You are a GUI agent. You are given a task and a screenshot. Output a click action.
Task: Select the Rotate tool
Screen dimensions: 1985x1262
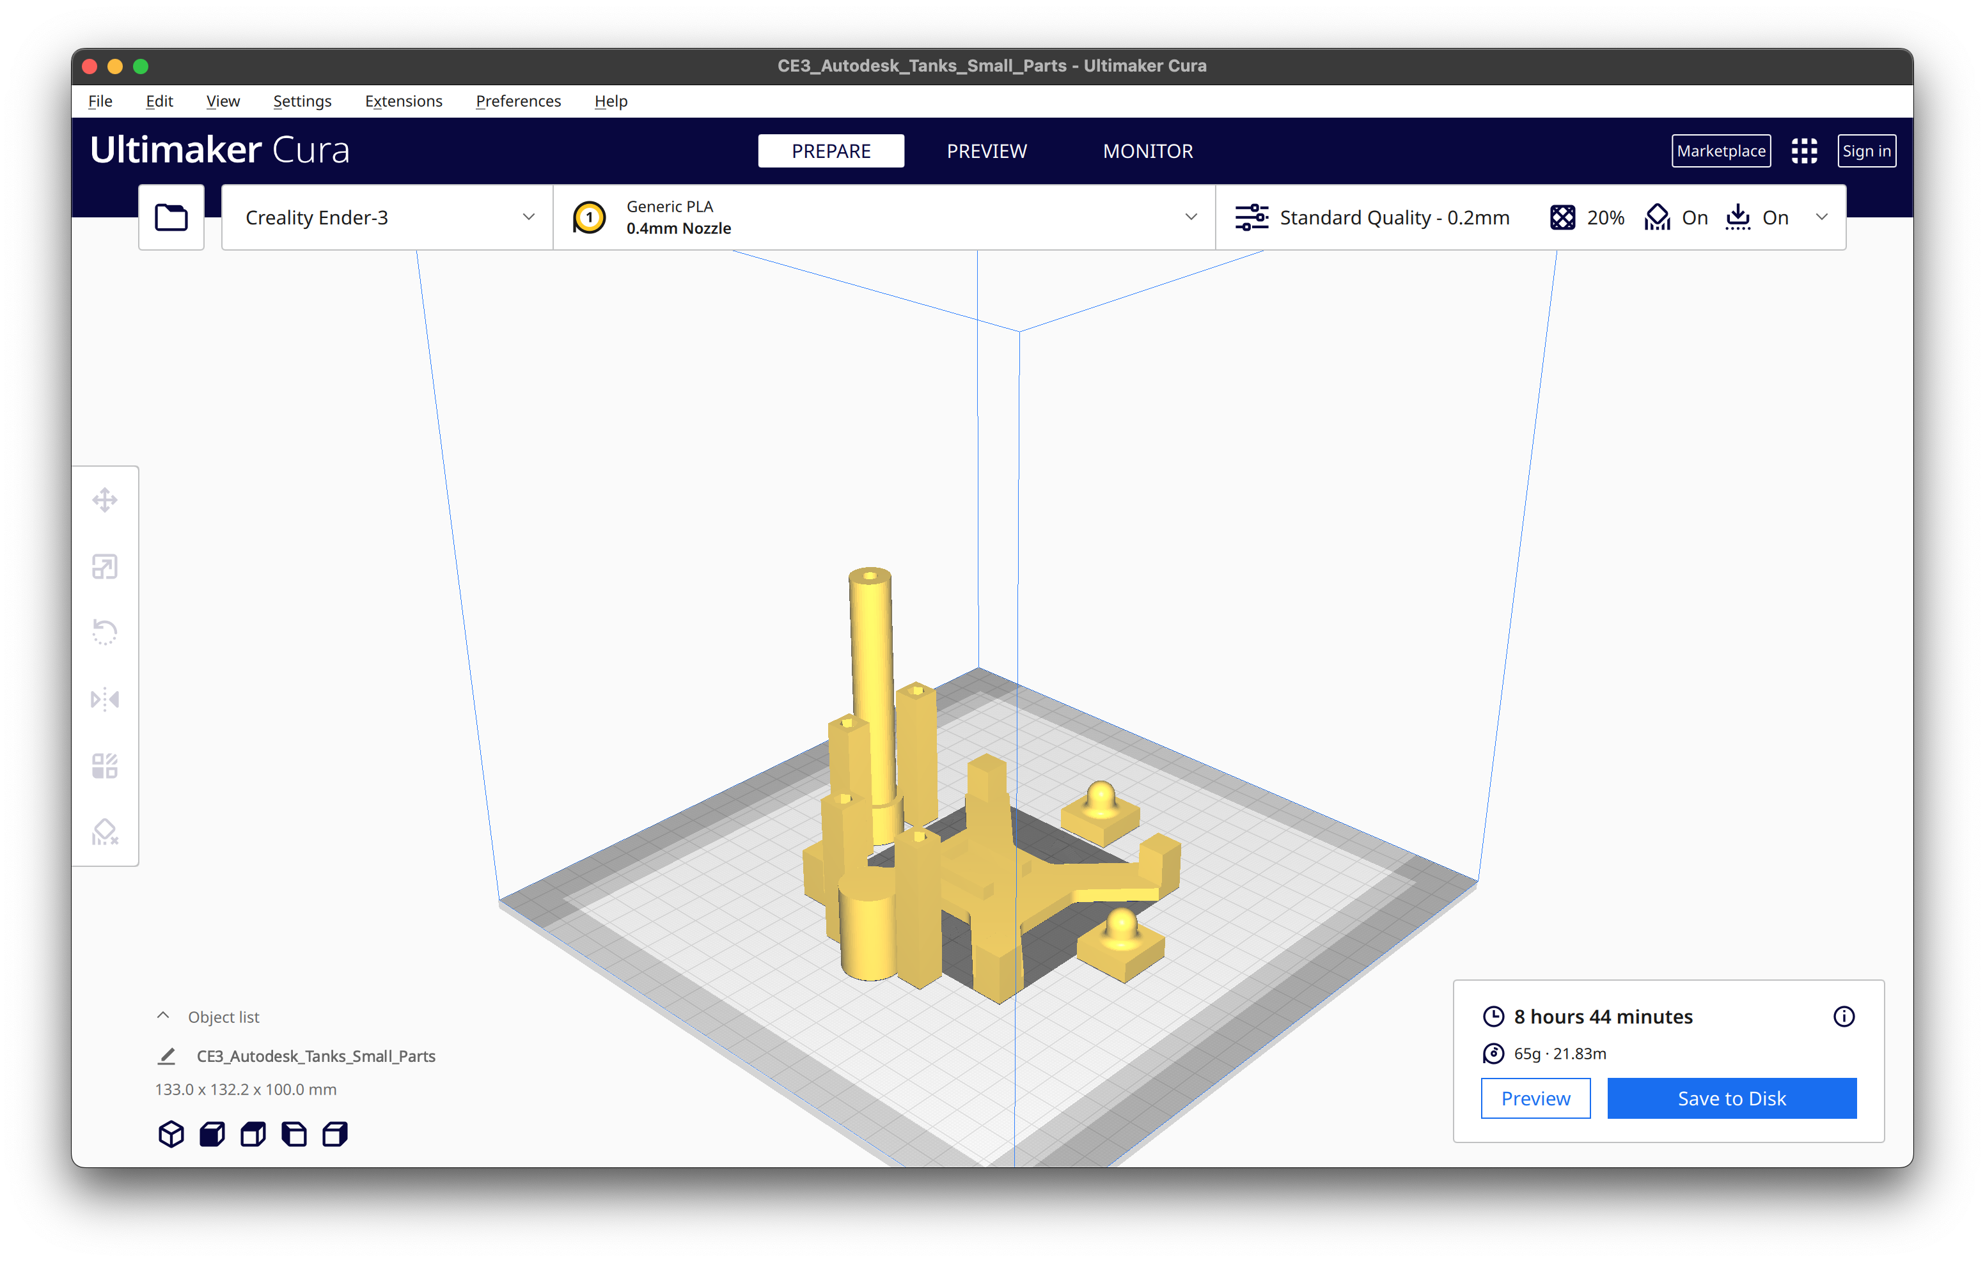pyautogui.click(x=105, y=632)
